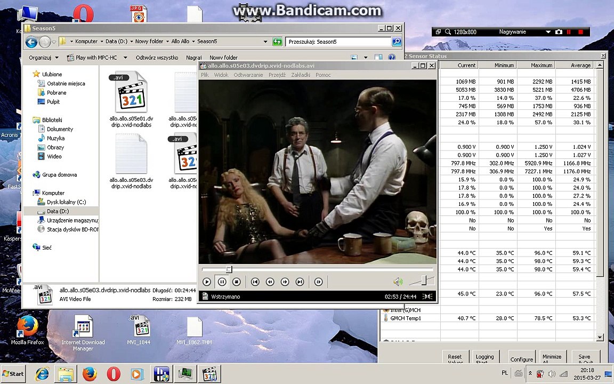Click the Play button in MPC-HC

coord(207,282)
